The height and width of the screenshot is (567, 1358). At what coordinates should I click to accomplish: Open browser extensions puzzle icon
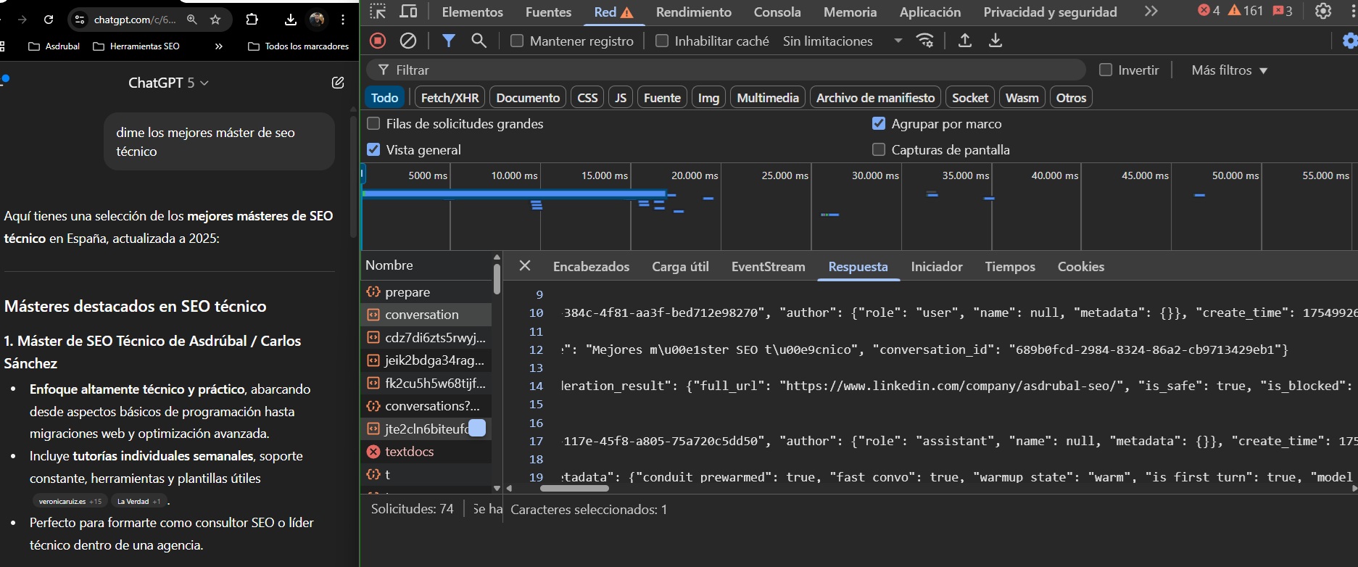[252, 20]
